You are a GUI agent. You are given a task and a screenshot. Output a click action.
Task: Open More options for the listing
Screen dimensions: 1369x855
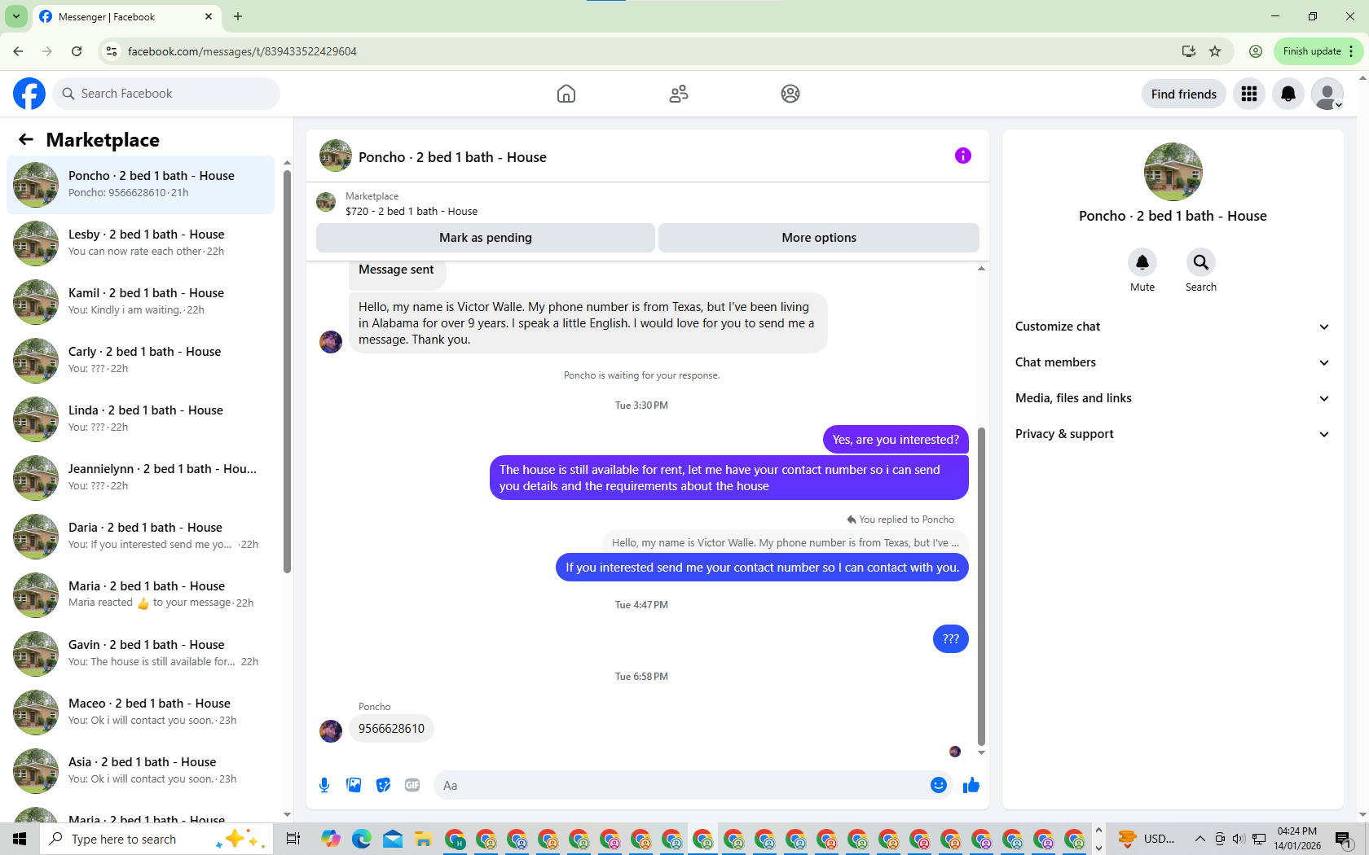[x=819, y=238]
